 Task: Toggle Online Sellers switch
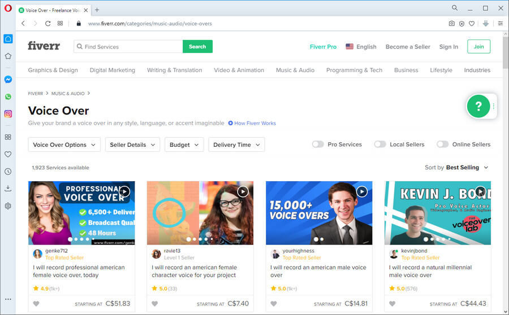442,144
